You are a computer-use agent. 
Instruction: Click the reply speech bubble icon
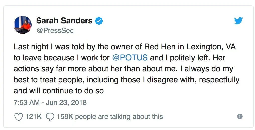pos(50,117)
